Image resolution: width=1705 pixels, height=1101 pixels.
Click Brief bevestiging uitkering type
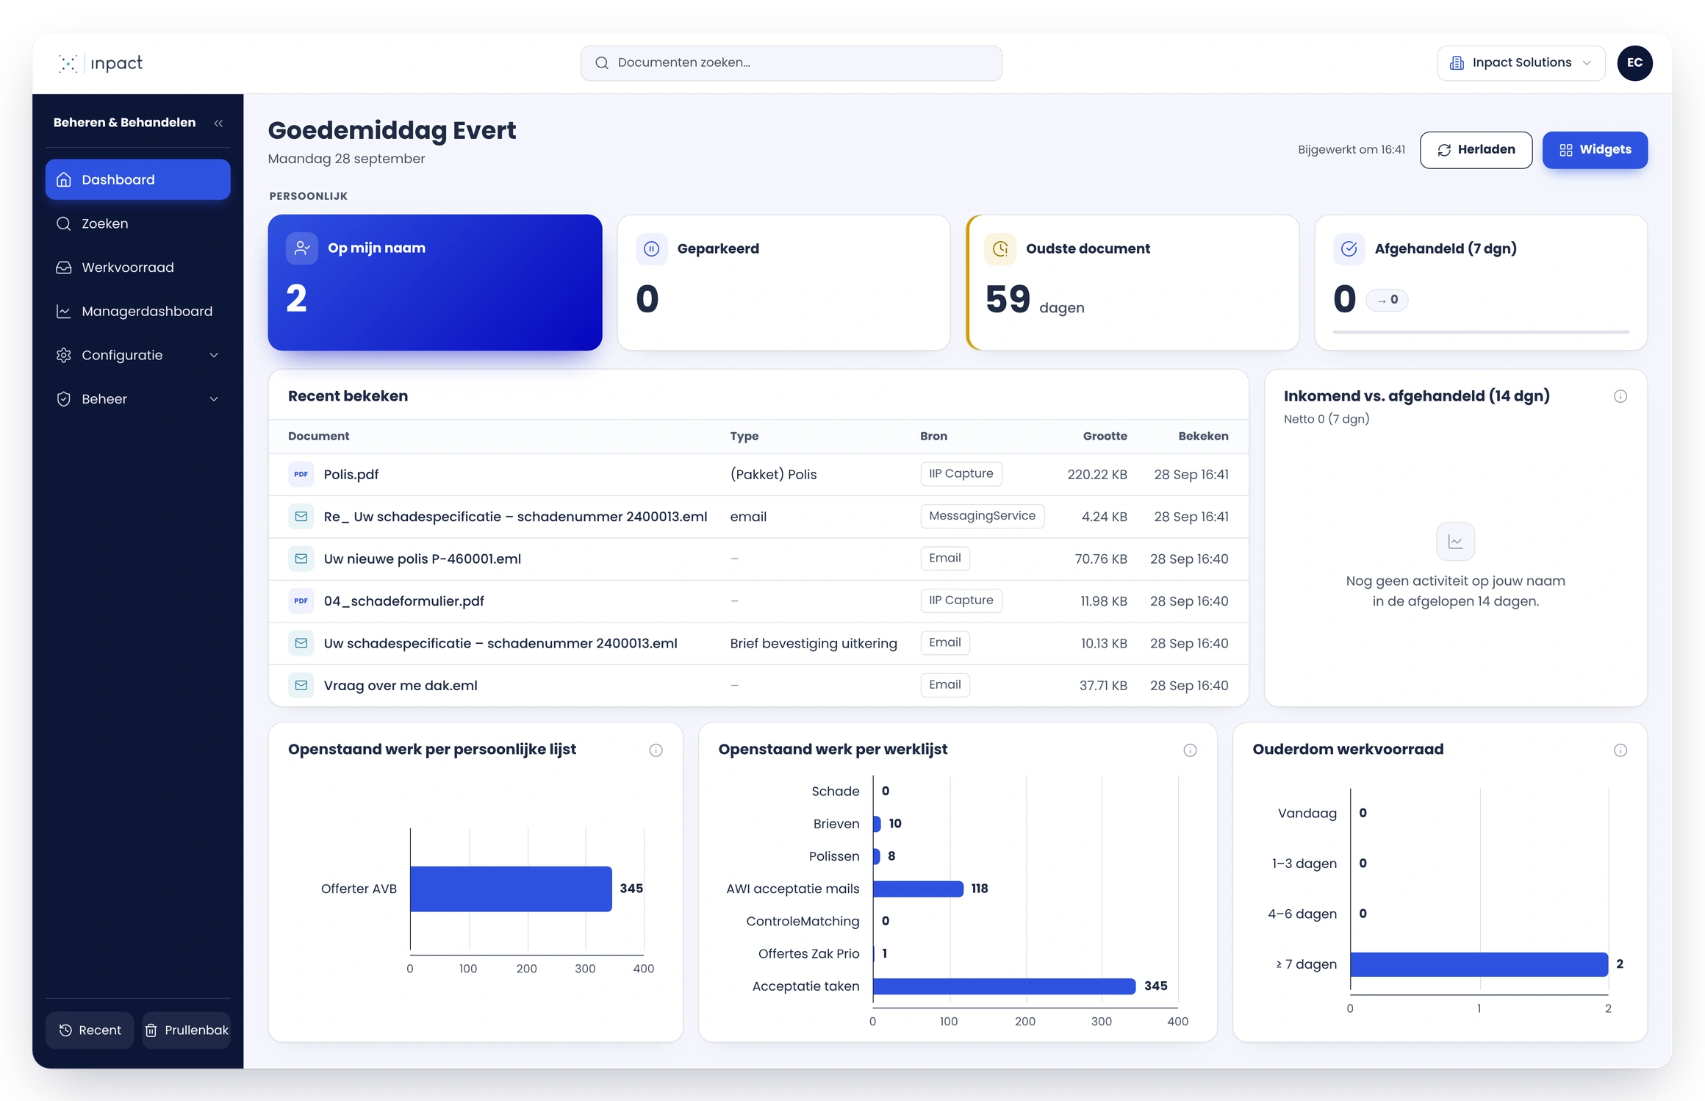[x=814, y=644]
